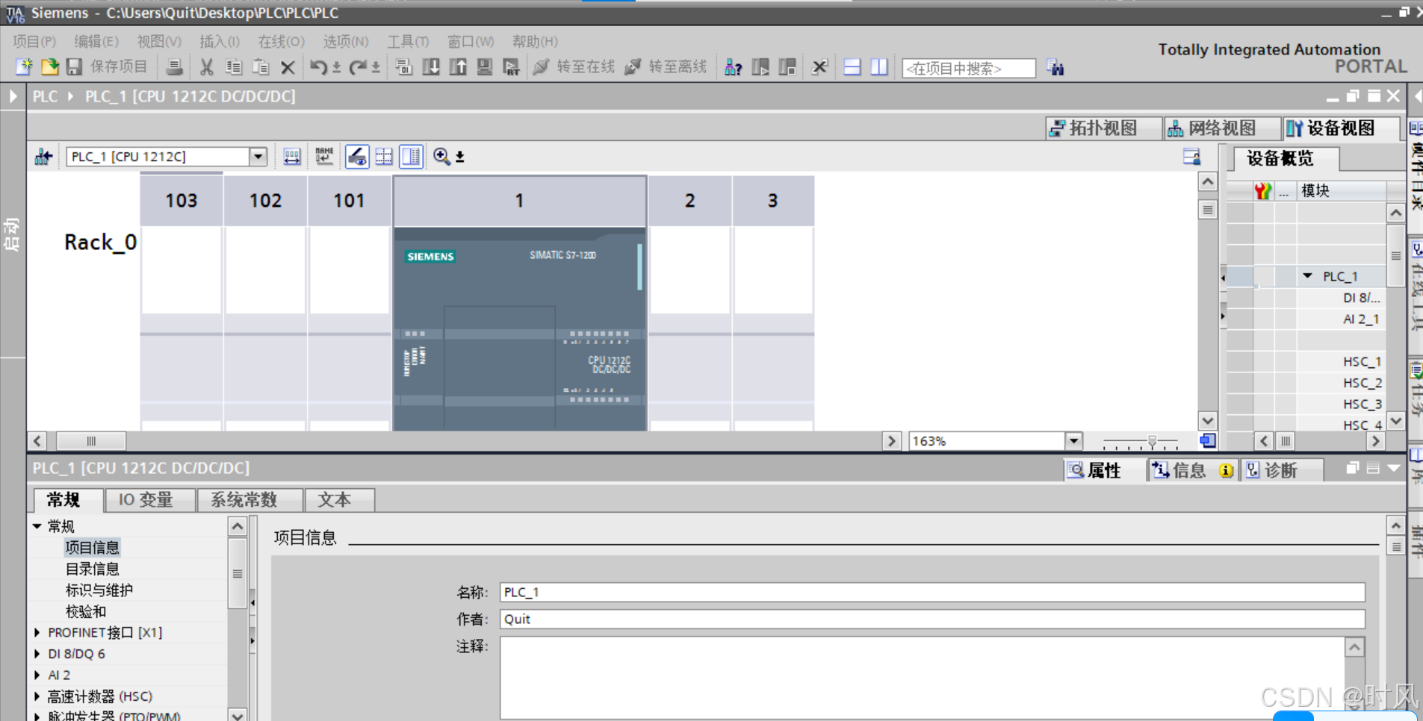This screenshot has height=721, width=1423.
Task: Print using the printer toolbar icon
Action: coord(174,67)
